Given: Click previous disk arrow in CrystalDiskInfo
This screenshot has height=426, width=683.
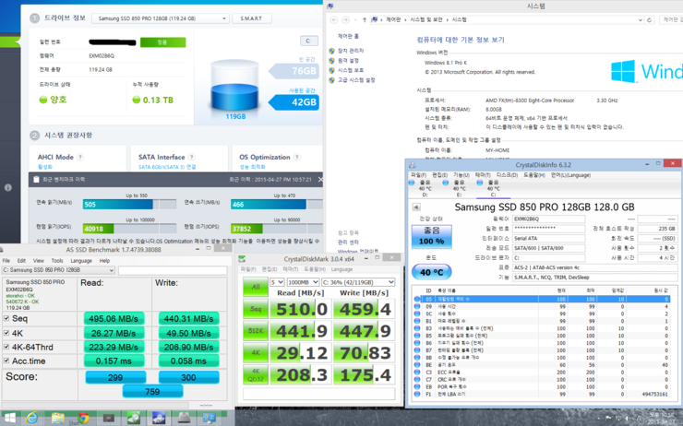Looking at the screenshot, I should tap(416, 207).
